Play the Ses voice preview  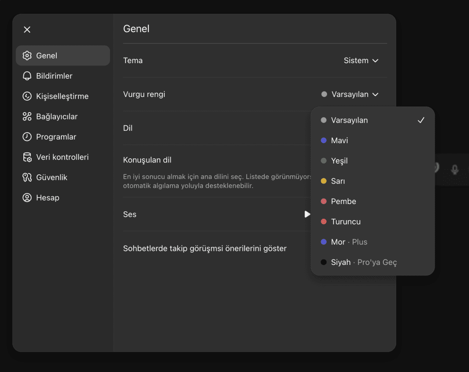307,214
